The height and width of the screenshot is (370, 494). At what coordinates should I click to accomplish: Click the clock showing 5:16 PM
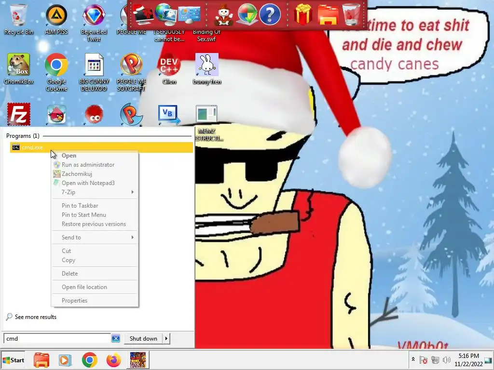[468, 360]
